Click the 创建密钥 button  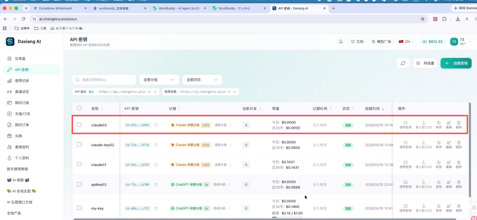[456, 63]
